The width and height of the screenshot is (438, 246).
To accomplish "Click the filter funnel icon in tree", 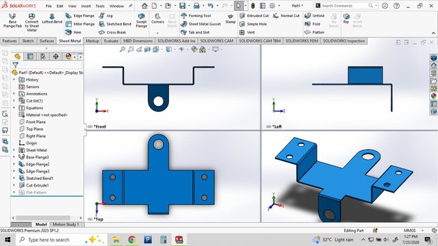I will tap(16, 65).
